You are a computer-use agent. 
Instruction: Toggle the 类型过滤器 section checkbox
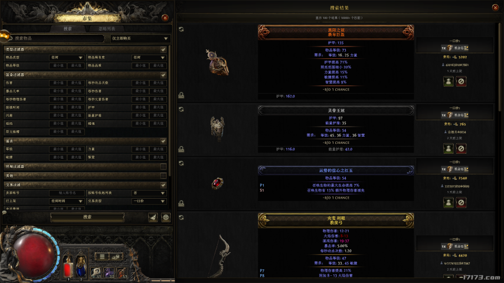pos(163,50)
